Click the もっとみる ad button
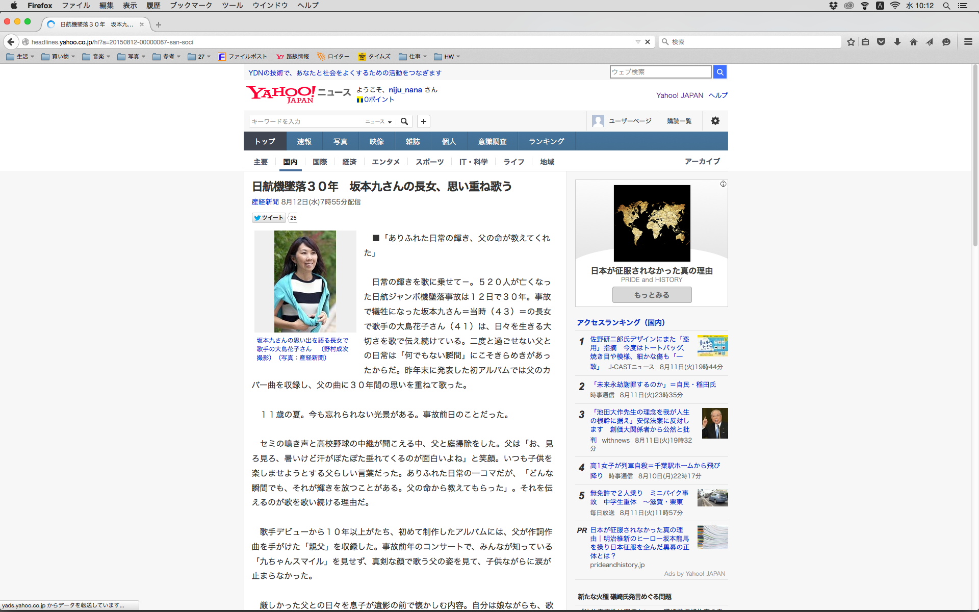Image resolution: width=979 pixels, height=612 pixels. pyautogui.click(x=652, y=295)
